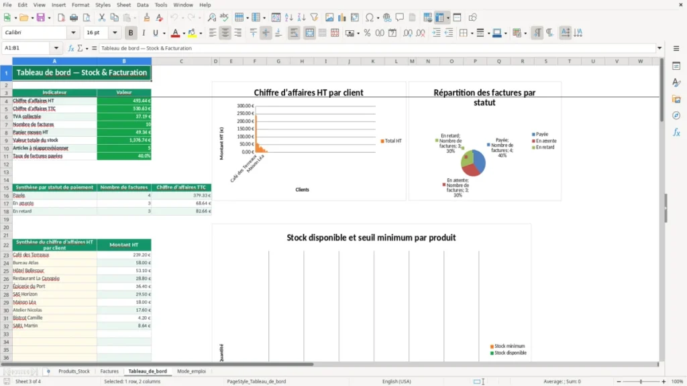Click Select Function sigma button
This screenshot has width=687, height=386.
pyautogui.click(x=80, y=48)
